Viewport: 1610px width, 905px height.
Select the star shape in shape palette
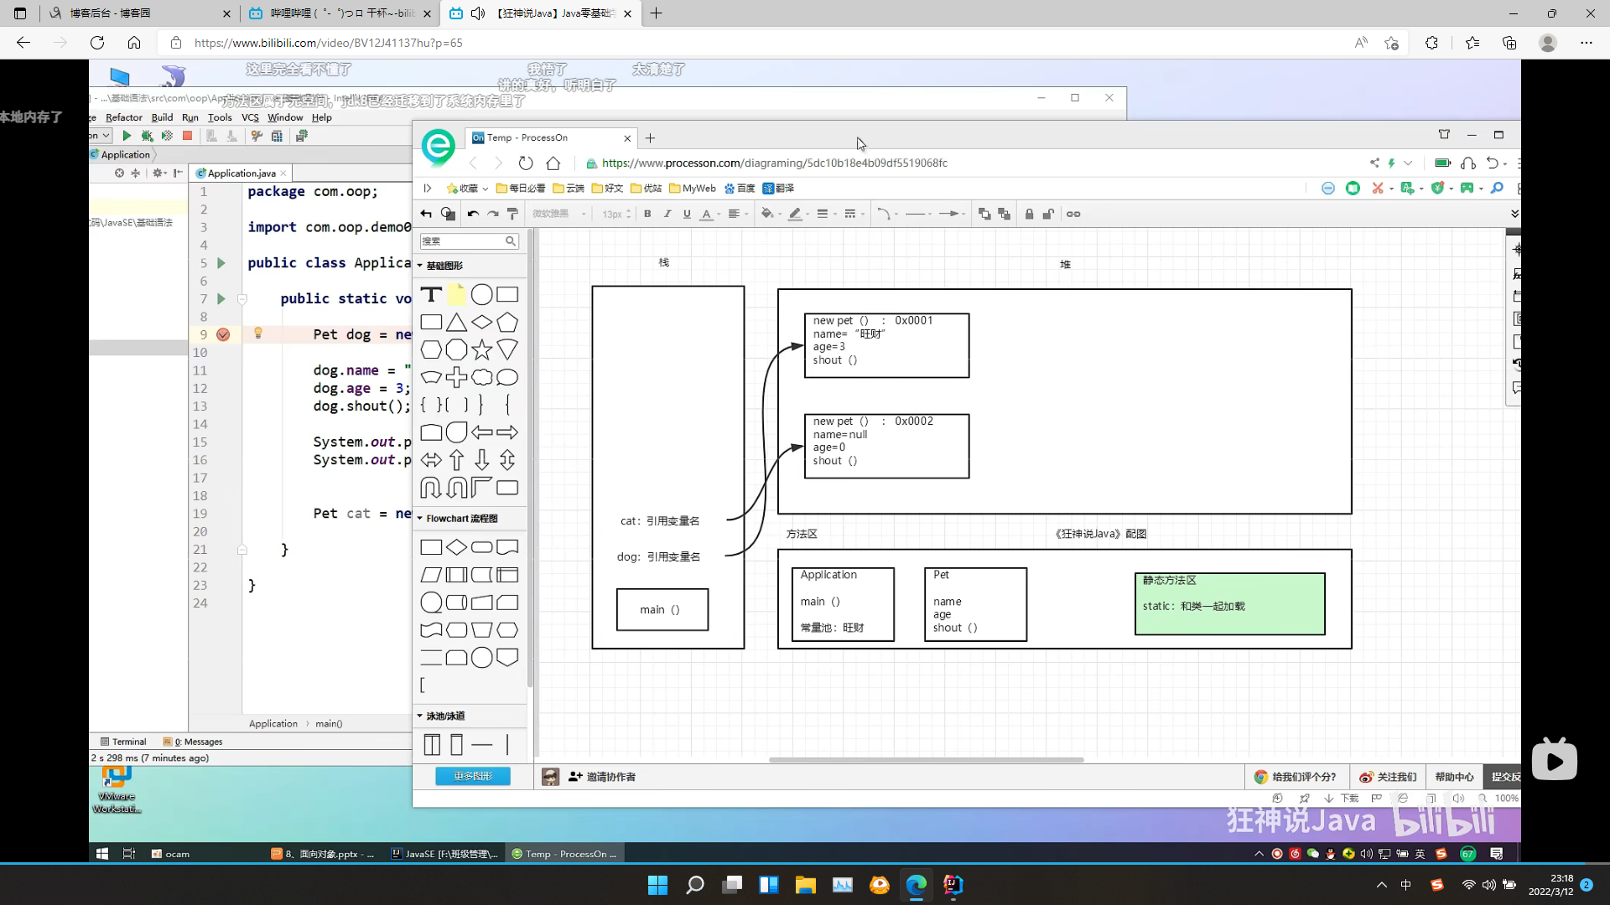coord(481,349)
